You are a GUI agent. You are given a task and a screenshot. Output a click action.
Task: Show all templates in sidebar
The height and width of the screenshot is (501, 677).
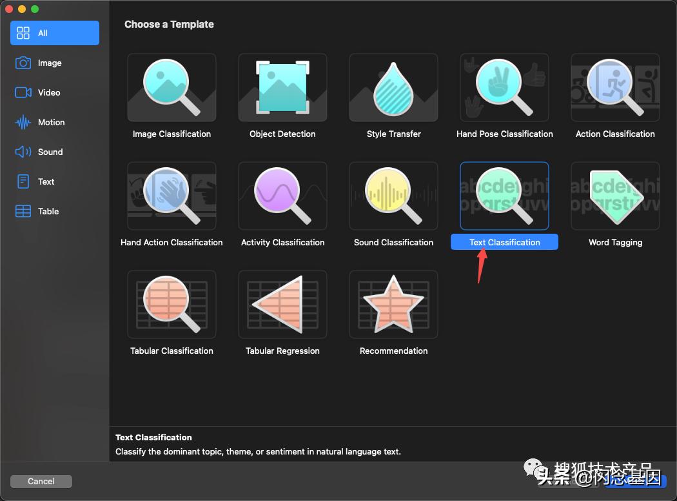click(55, 33)
